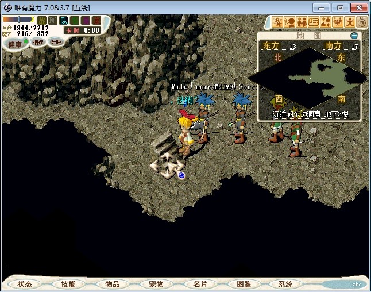
Task: Click the character pose action icon
Action: point(350,22)
